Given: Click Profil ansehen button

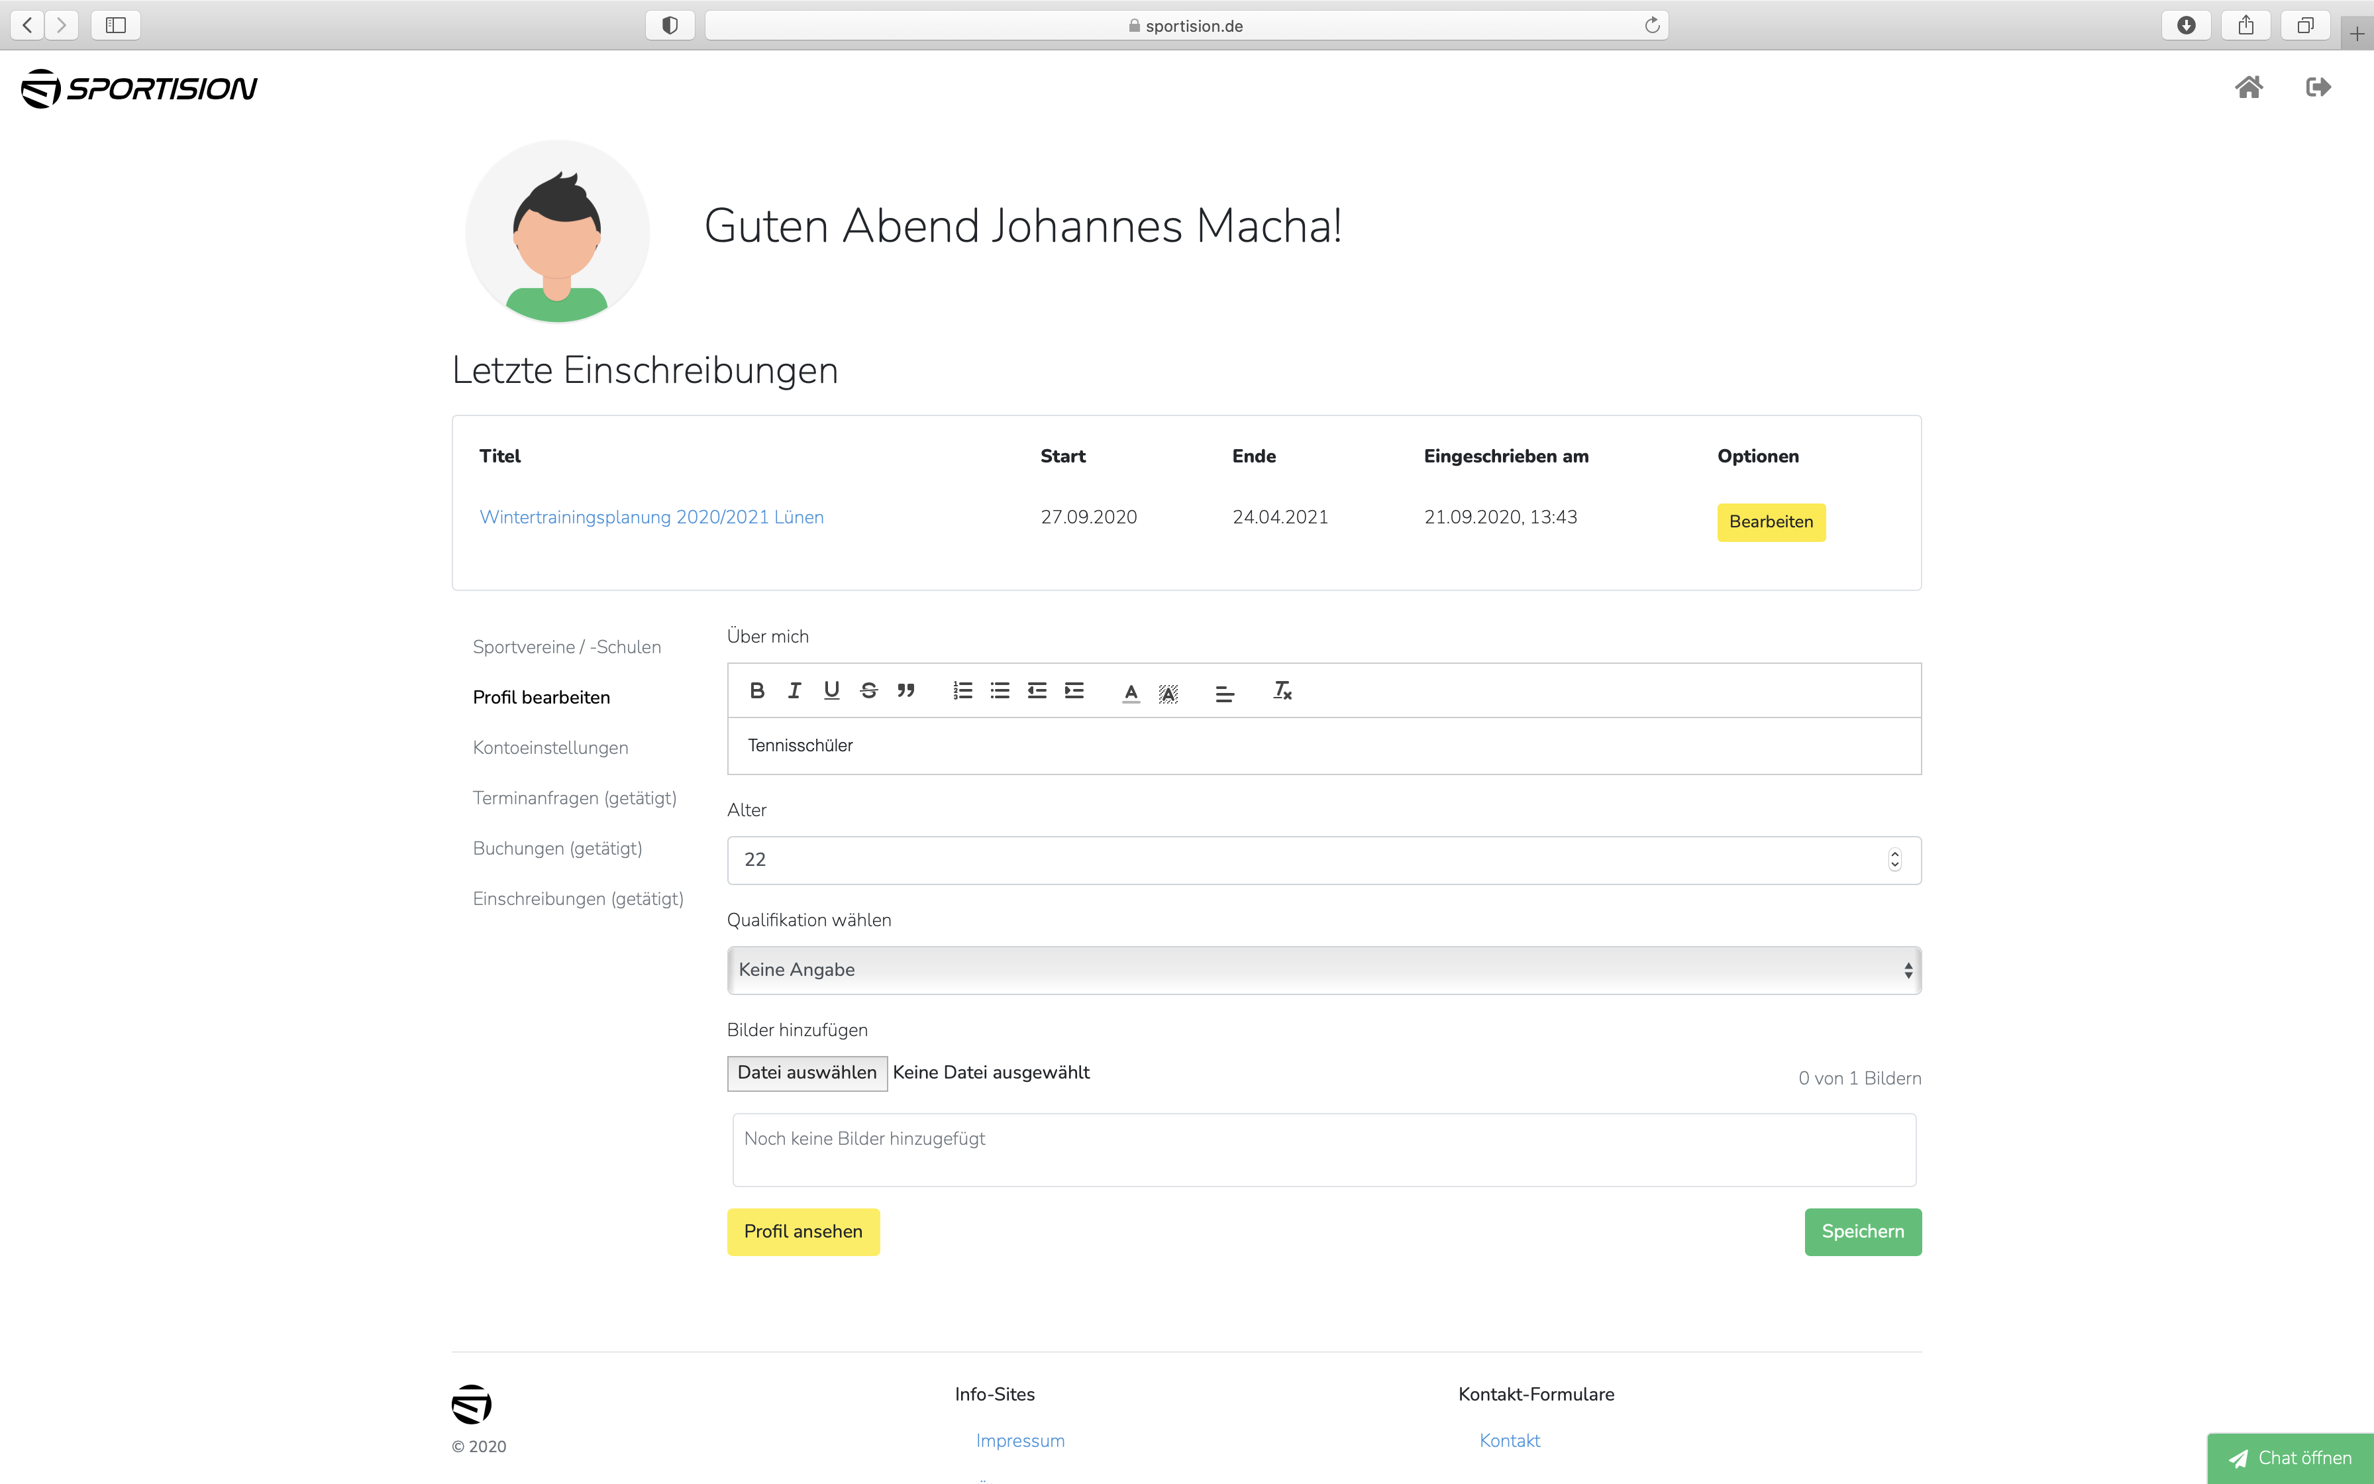Looking at the screenshot, I should [802, 1232].
